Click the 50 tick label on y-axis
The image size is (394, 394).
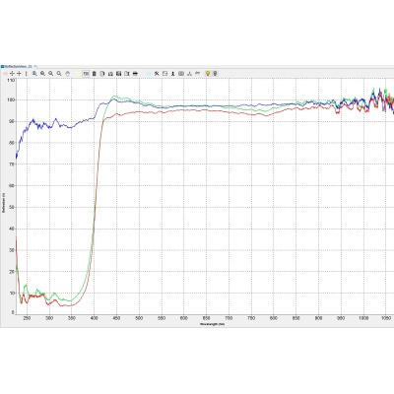coord(12,207)
